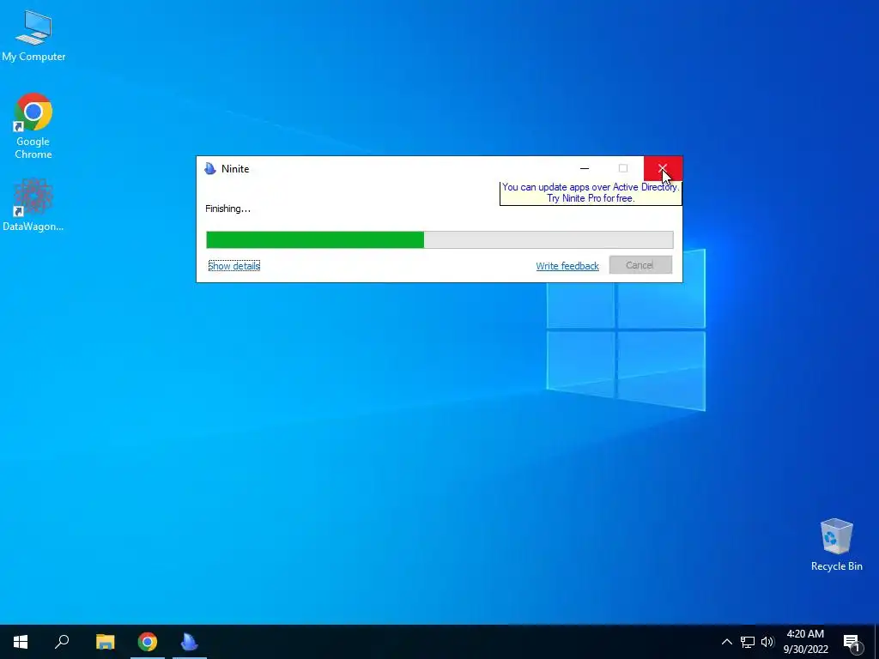Open the clock showing 4:20 AM
The image size is (879, 659).
(x=805, y=642)
